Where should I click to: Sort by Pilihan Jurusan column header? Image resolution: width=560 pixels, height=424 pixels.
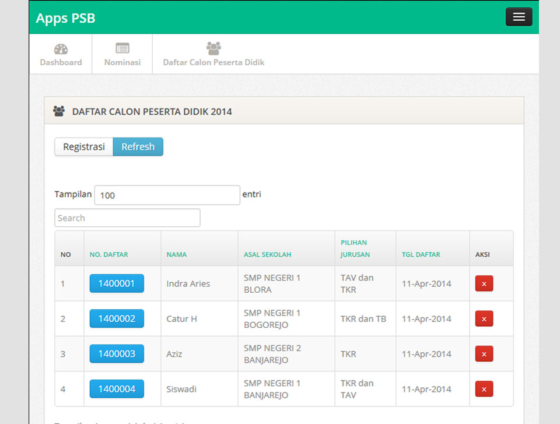tap(355, 248)
